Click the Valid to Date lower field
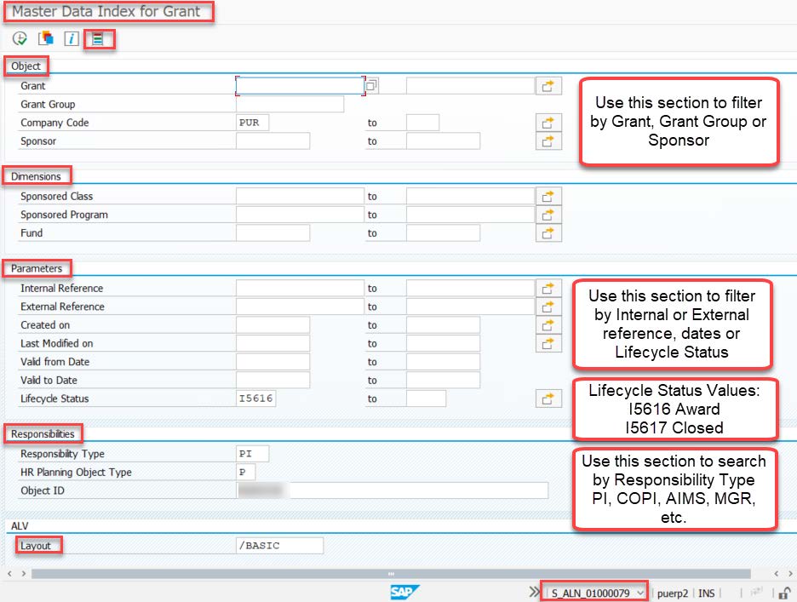This screenshot has height=602, width=797. (x=273, y=380)
